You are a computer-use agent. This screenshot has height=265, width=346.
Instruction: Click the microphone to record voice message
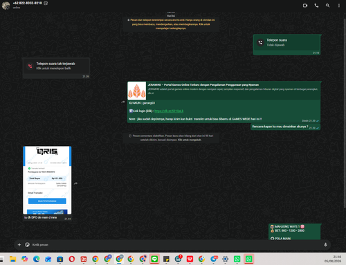(325, 245)
